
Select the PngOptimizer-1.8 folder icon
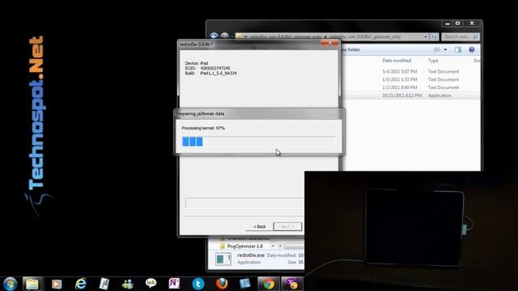point(223,246)
